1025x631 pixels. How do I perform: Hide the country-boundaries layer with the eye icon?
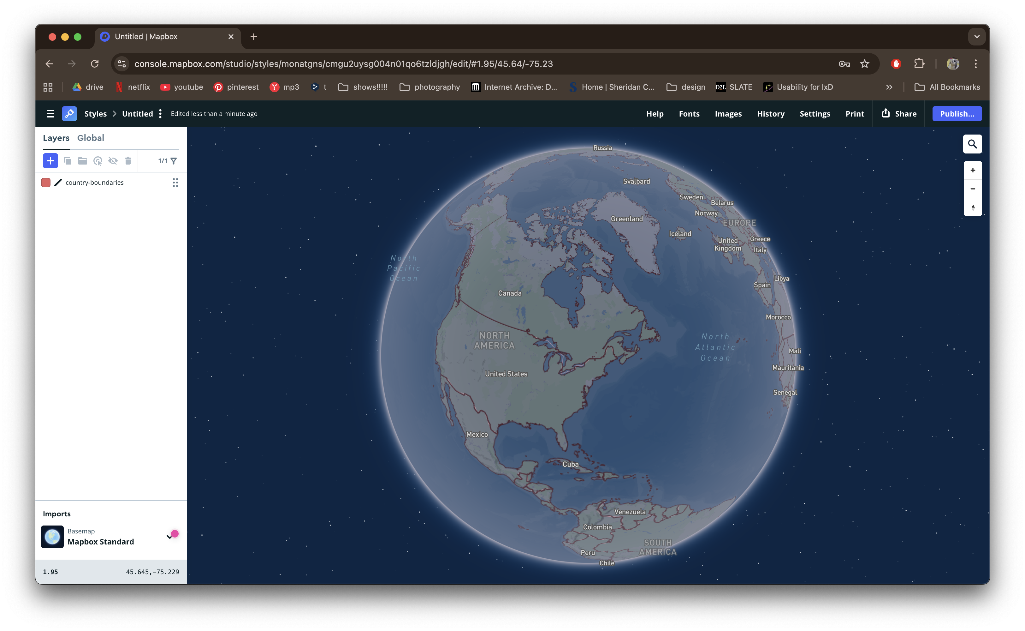coord(113,161)
